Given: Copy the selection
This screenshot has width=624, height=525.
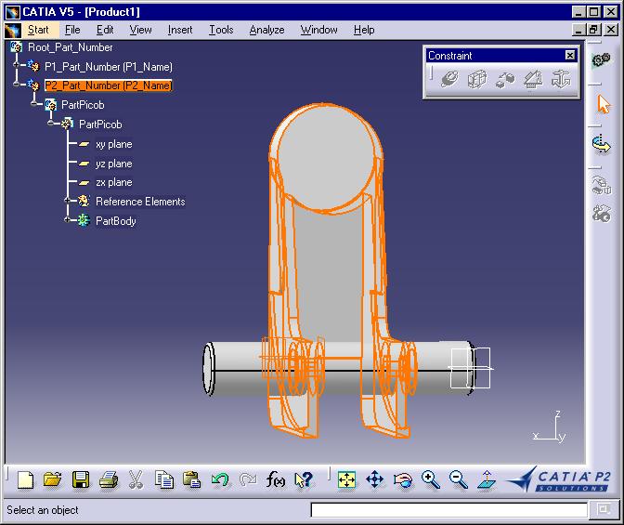Looking at the screenshot, I should [164, 479].
